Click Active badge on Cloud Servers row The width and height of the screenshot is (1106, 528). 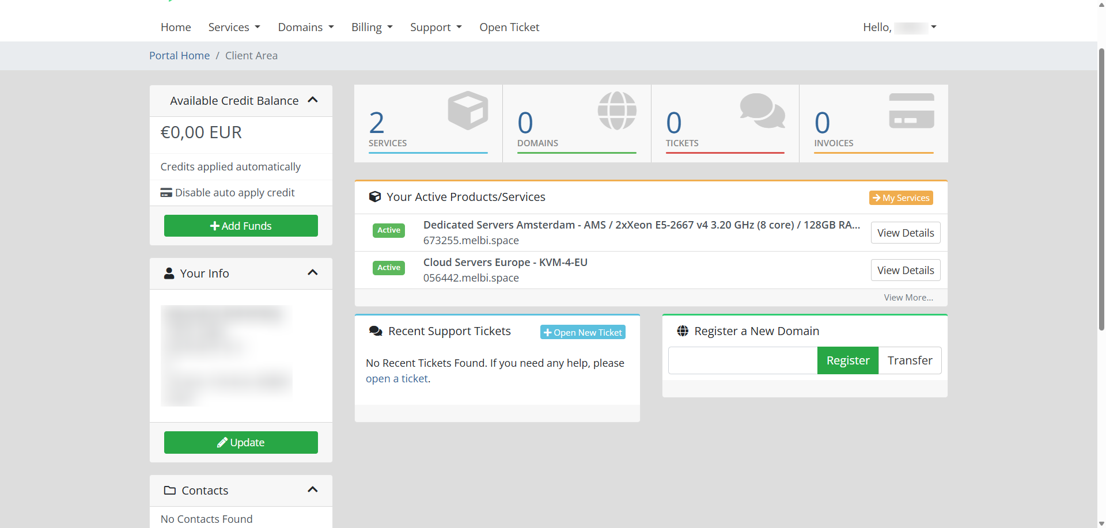tap(389, 268)
